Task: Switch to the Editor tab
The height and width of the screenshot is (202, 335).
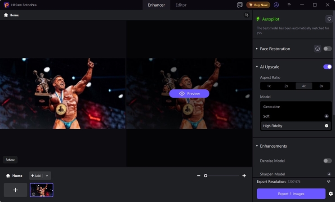Action: click(181, 5)
